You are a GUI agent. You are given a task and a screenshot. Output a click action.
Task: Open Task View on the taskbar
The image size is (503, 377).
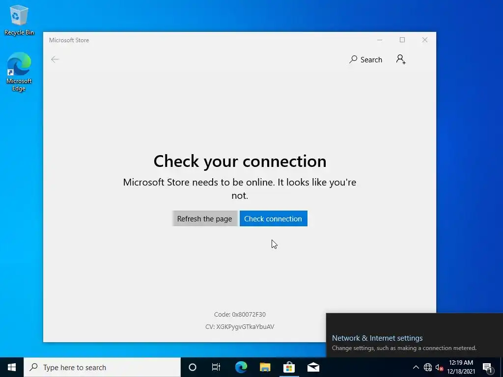click(x=216, y=367)
